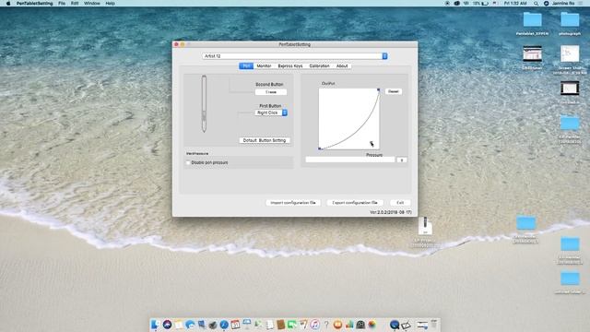Launch Siri from the Dock
Screen dimensions: 590x332
[168, 325]
